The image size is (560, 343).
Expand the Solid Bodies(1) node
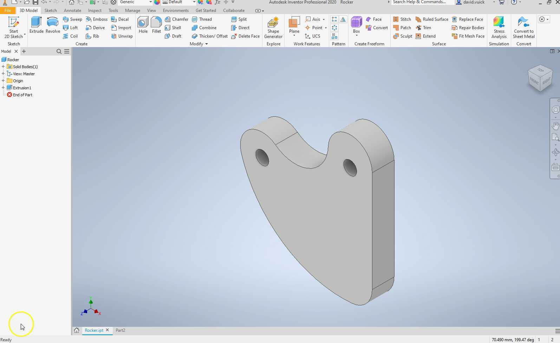[x=3, y=67]
